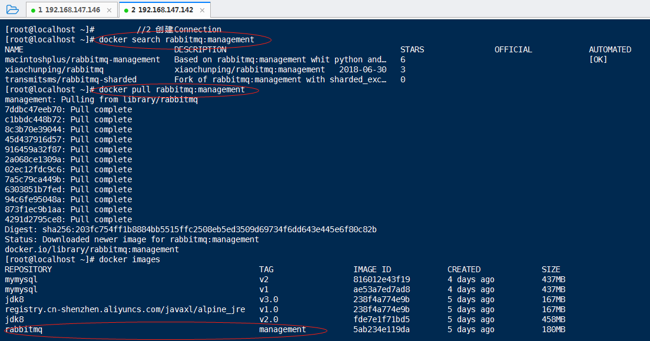Click the IMAGE ID column header

(372, 269)
